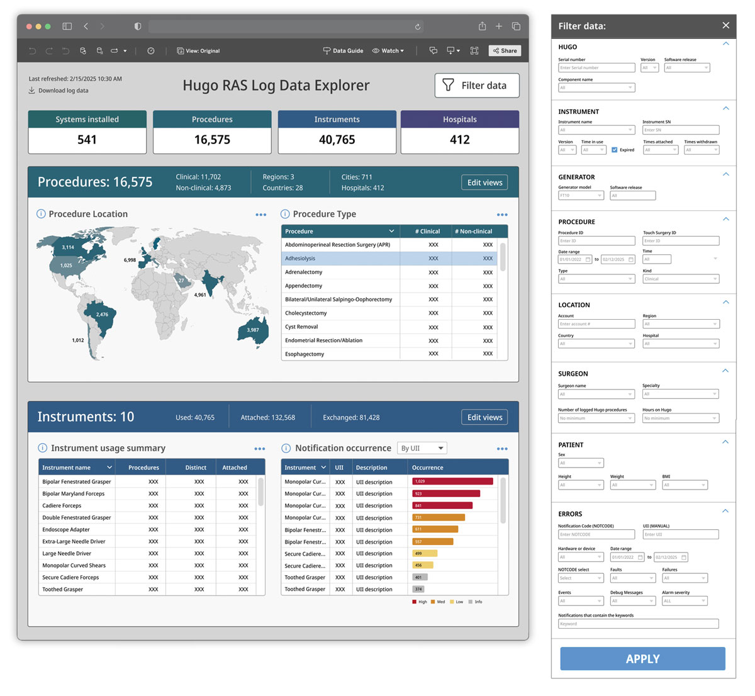Click Edit views in the Instruments banner
This screenshot has width=755, height=696.
[484, 417]
